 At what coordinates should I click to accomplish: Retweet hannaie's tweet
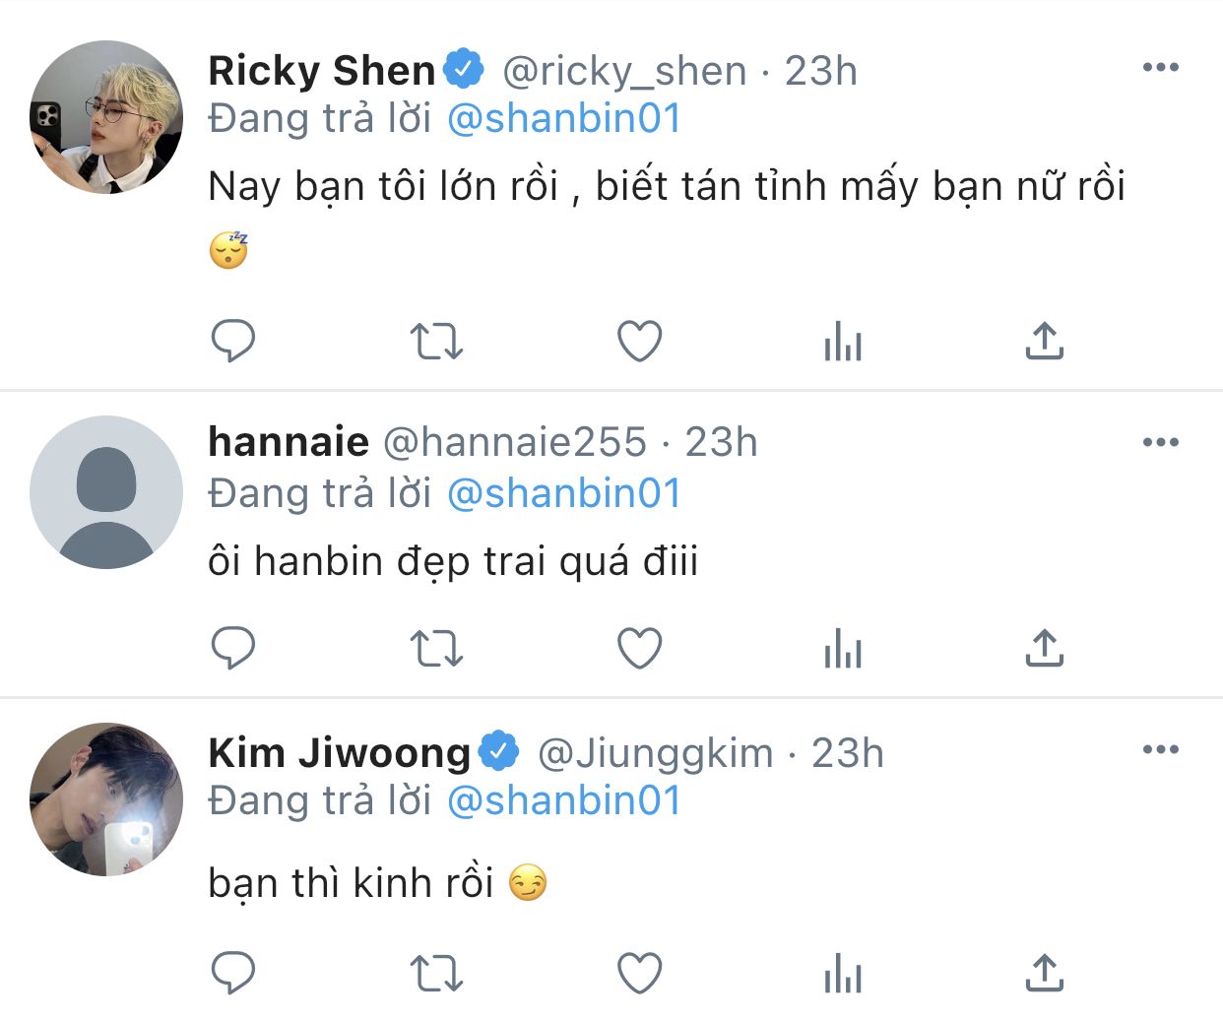point(436,649)
